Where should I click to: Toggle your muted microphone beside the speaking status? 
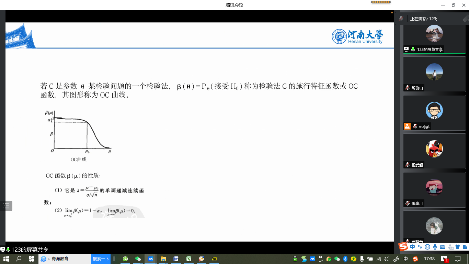tap(401, 19)
